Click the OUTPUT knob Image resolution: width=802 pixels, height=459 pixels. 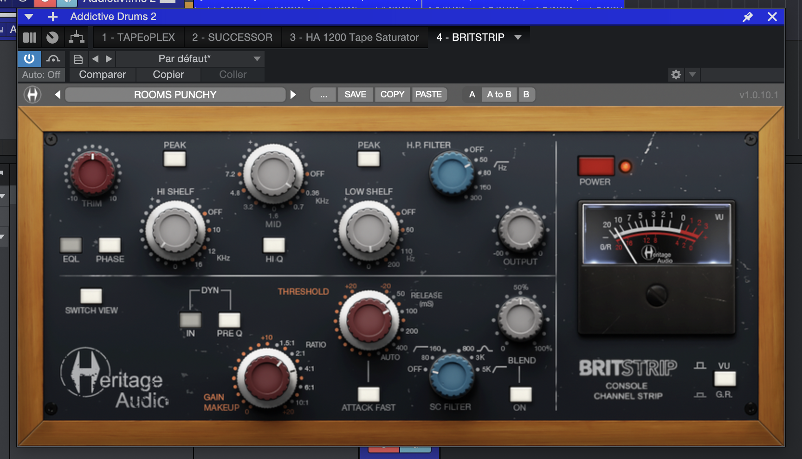coord(520,229)
